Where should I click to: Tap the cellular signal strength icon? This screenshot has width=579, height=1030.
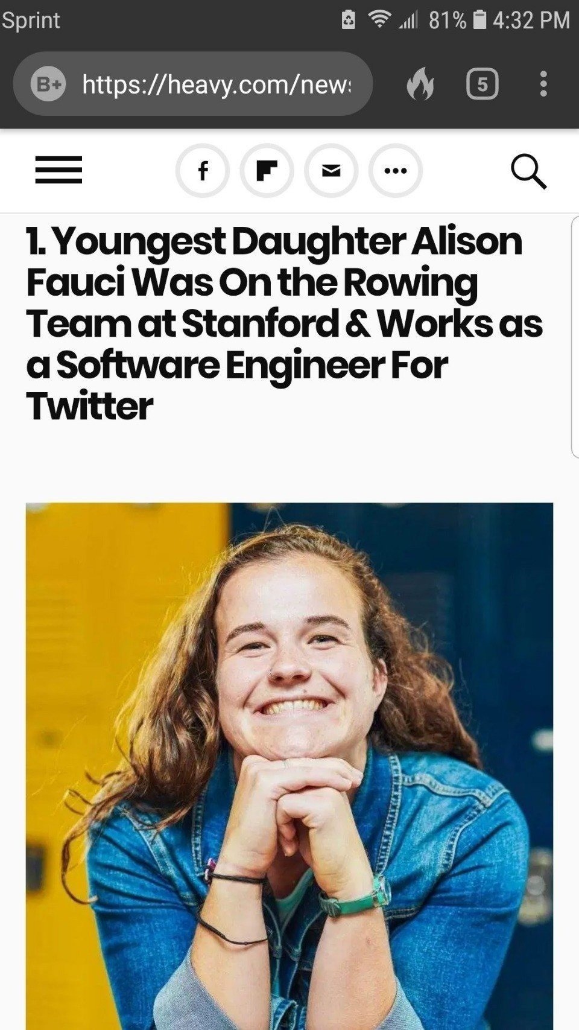point(408,21)
